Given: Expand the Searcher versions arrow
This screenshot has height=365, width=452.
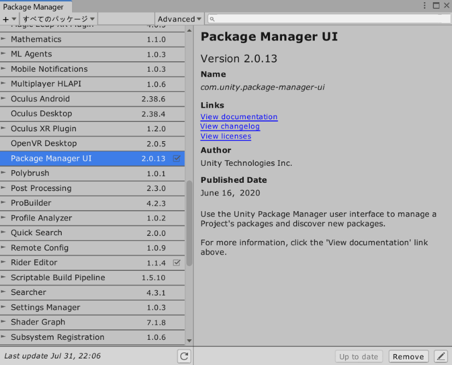Looking at the screenshot, I should (3, 292).
